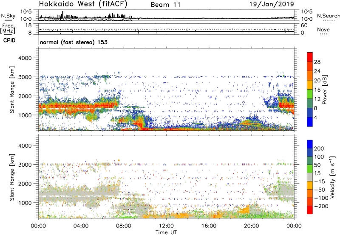
Task: Click the blue bottom of power colorbar
Action: tap(310, 122)
